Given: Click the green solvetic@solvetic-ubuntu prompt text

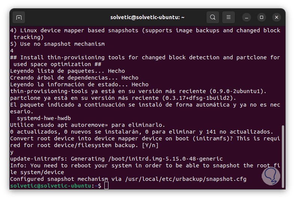Looking at the screenshot, I should (x=50, y=186).
